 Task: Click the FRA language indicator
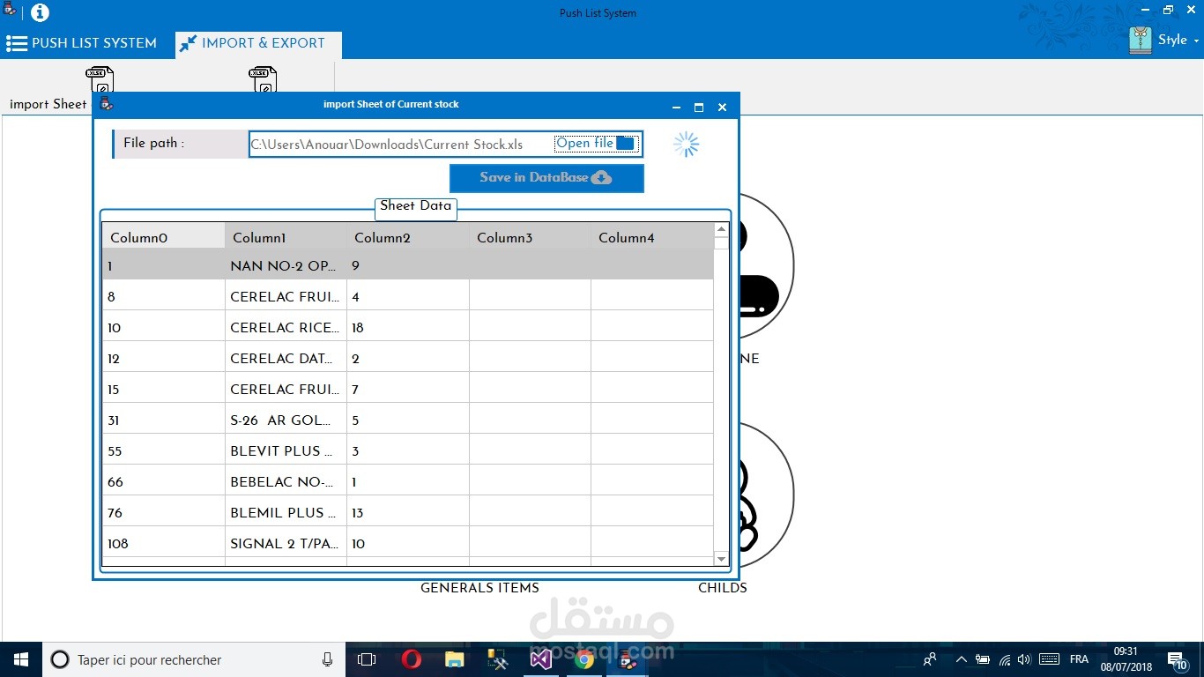[x=1079, y=659]
